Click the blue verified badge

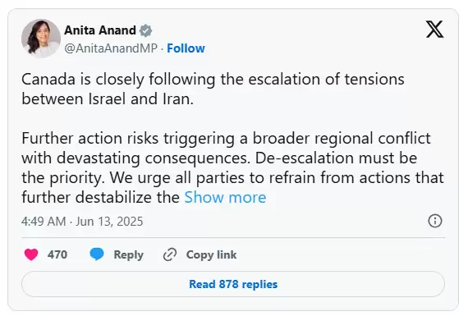point(145,30)
